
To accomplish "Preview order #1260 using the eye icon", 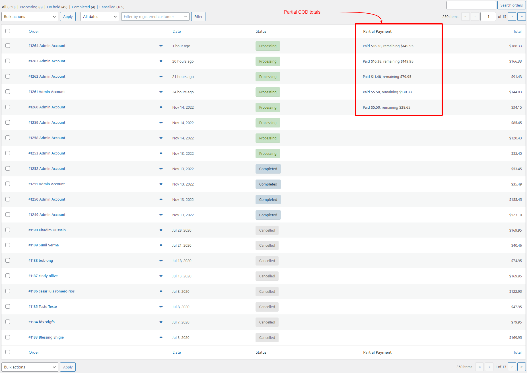I will pyautogui.click(x=161, y=107).
